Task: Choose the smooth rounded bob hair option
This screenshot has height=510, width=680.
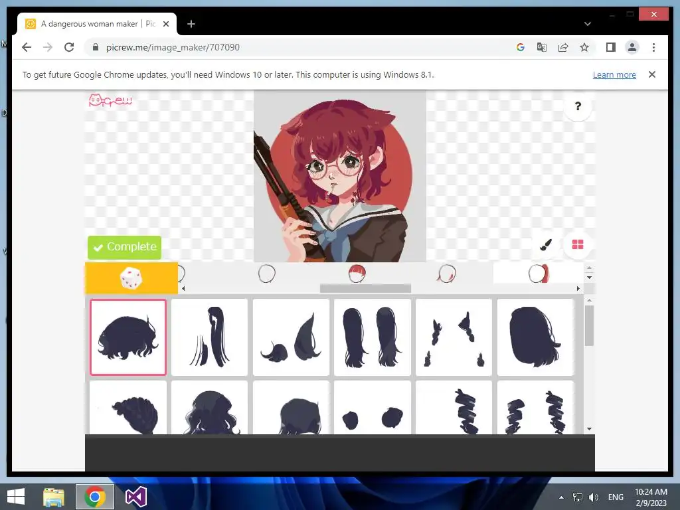Action: coord(536,337)
